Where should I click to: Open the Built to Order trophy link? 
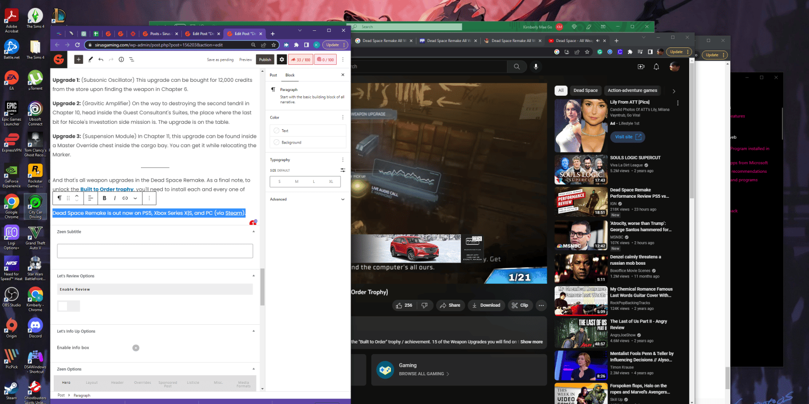(107, 189)
